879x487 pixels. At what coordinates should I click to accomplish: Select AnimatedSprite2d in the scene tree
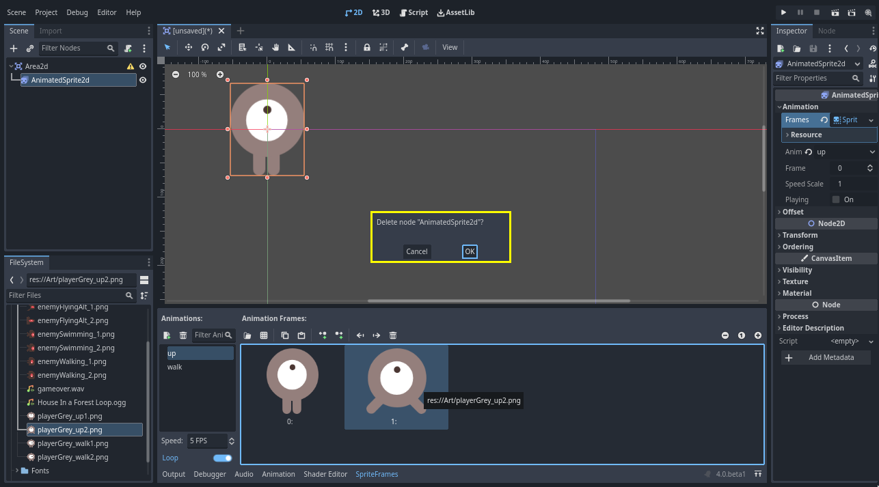tap(79, 80)
